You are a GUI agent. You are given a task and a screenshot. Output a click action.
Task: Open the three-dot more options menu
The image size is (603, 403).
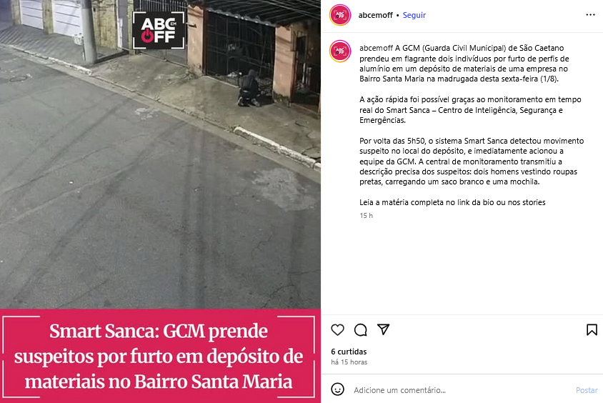[590, 14]
